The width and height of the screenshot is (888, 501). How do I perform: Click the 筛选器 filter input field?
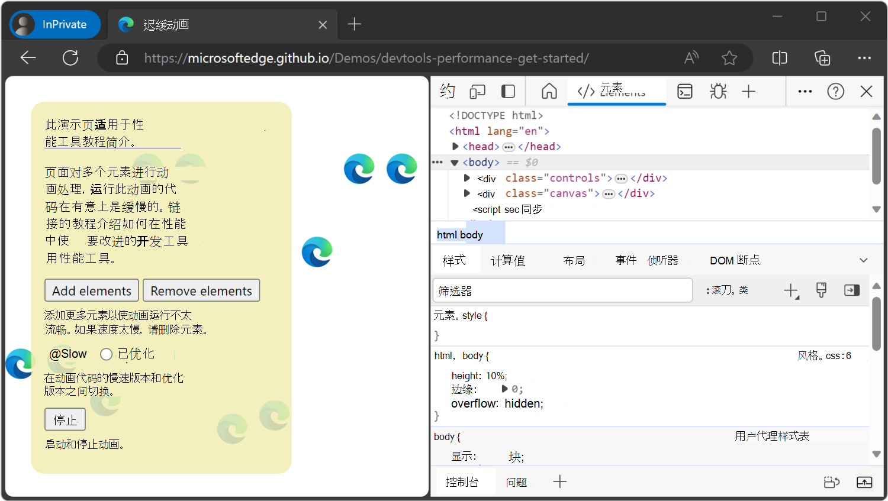pos(562,290)
